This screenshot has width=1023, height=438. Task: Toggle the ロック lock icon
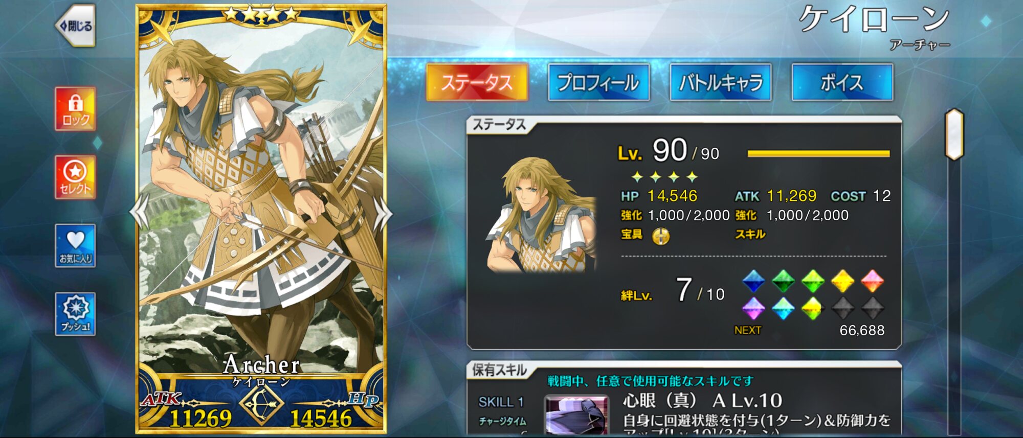pyautogui.click(x=76, y=109)
